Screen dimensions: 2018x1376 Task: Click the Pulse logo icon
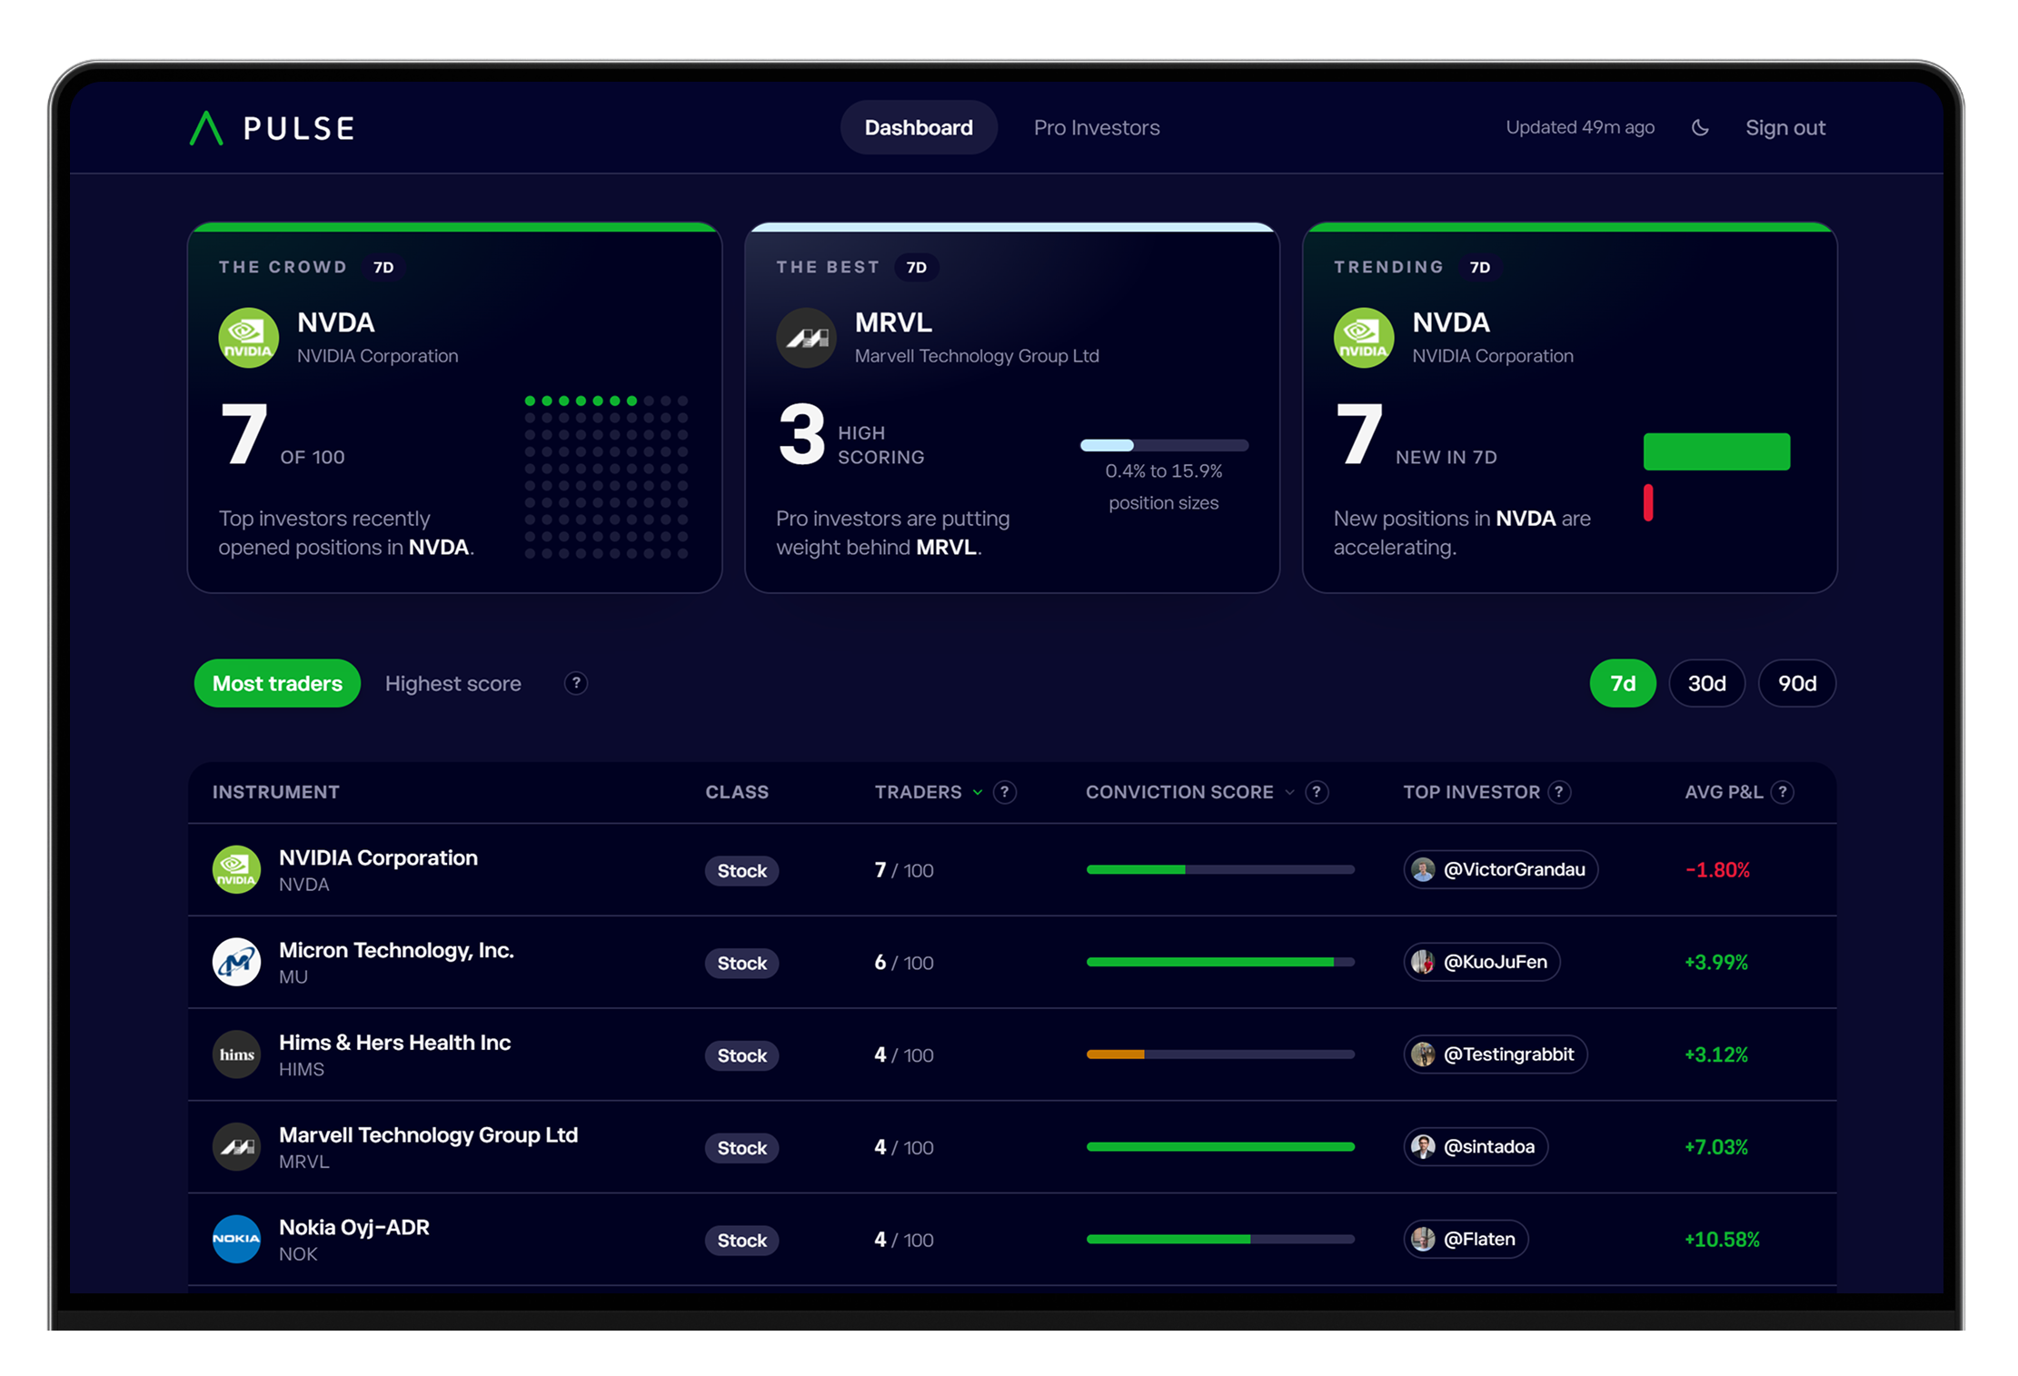tap(206, 128)
